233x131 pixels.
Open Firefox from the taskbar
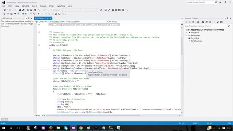click(51, 128)
